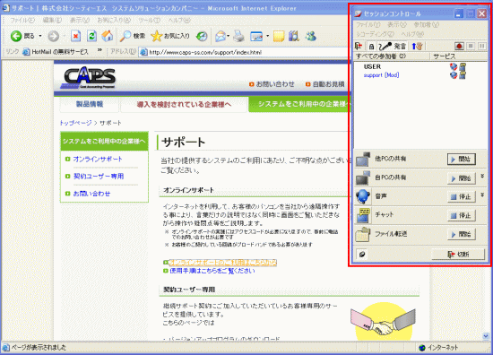
Task: Click the ファイル転送 folder icon
Action: tap(362, 234)
